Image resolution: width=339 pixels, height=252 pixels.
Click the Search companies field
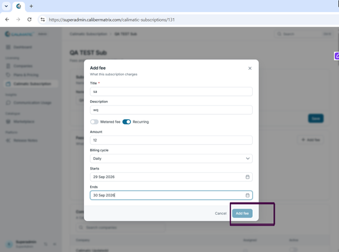[x=121, y=228]
